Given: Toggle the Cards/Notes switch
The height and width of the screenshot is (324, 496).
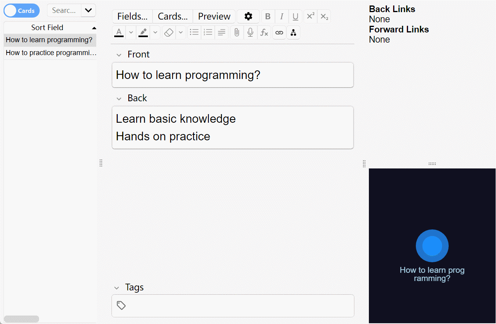Looking at the screenshot, I should [x=22, y=11].
